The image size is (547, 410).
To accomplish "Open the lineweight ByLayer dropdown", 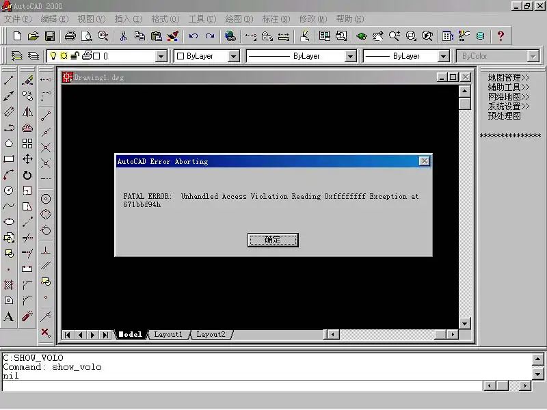I will 443,56.
